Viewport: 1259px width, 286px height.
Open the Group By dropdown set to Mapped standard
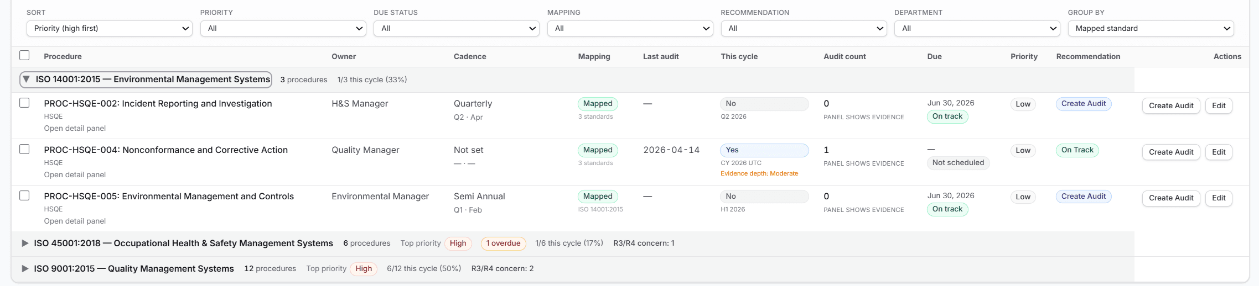(x=1151, y=28)
